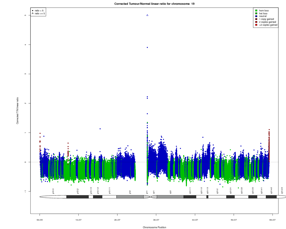Image resolution: width=286 pixels, height=229 pixels.
Task: Click the cytoband label 'q13.43'
Action: pyautogui.click(x=282, y=191)
